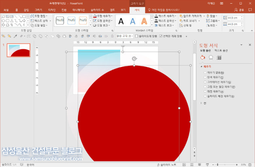
Task: Click the 공유 share button
Action: tap(239, 10)
